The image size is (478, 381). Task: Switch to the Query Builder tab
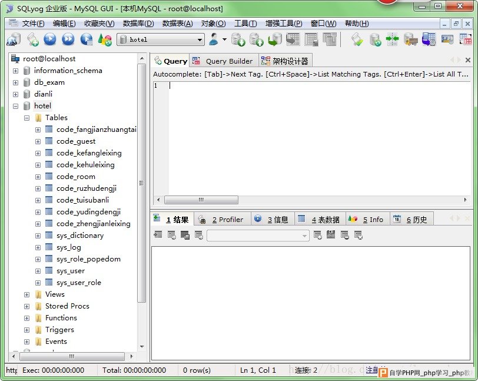224,61
